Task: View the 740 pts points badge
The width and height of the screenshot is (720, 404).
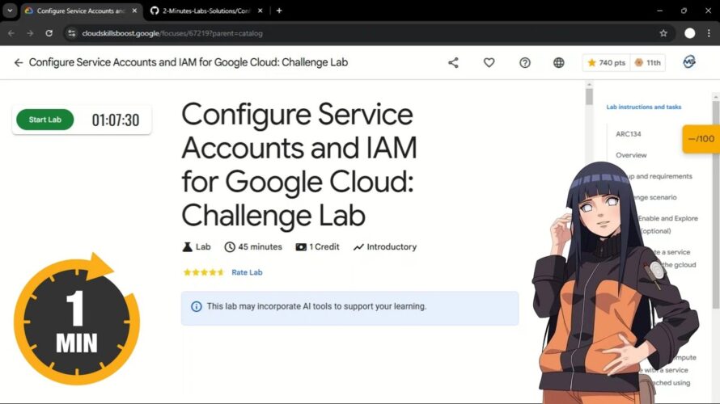Action: click(x=606, y=62)
